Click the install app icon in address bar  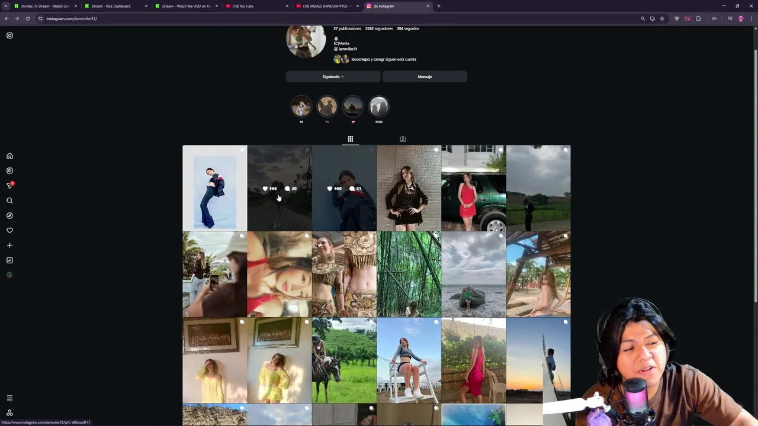(x=653, y=18)
